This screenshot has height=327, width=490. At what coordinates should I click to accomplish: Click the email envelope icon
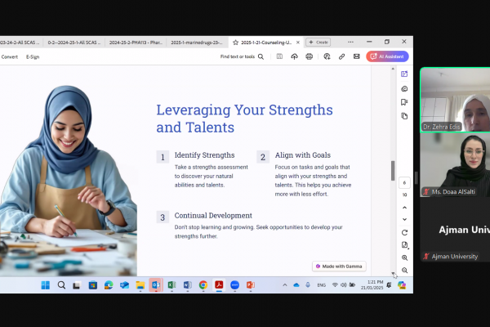[356, 56]
